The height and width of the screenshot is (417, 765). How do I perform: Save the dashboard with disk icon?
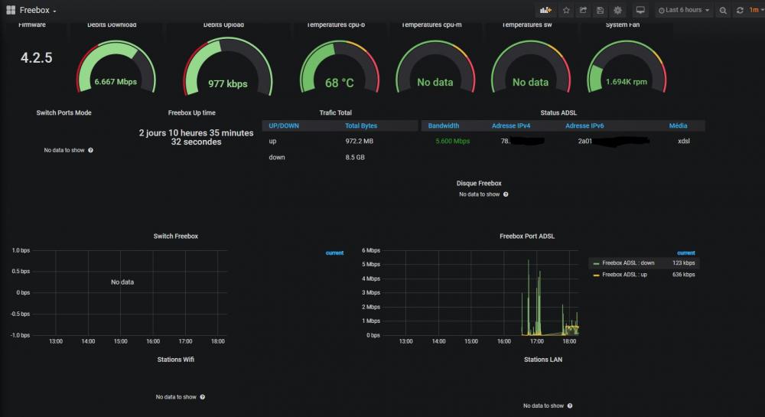pos(600,10)
